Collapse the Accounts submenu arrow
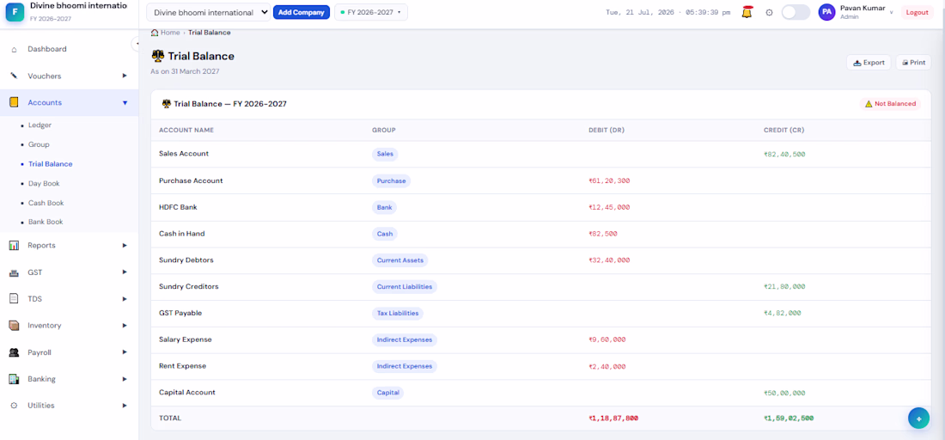 [125, 103]
